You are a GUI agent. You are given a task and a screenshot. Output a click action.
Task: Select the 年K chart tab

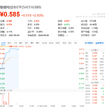[38, 43]
